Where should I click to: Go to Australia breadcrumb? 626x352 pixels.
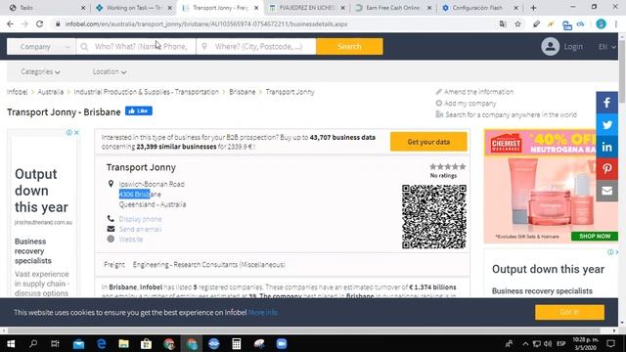[50, 92]
